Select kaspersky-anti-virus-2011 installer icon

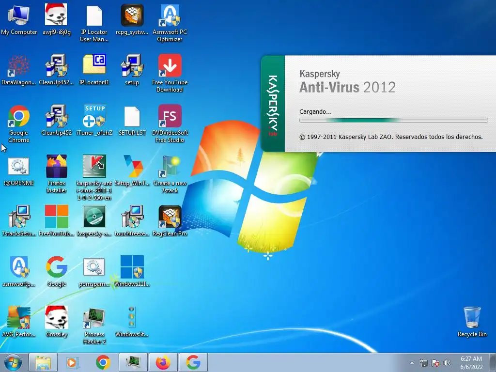[94, 178]
